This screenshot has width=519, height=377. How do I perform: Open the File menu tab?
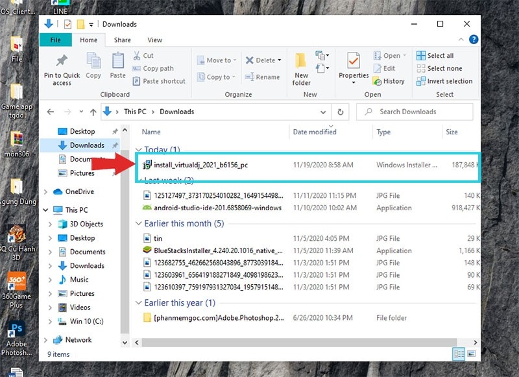tap(56, 40)
